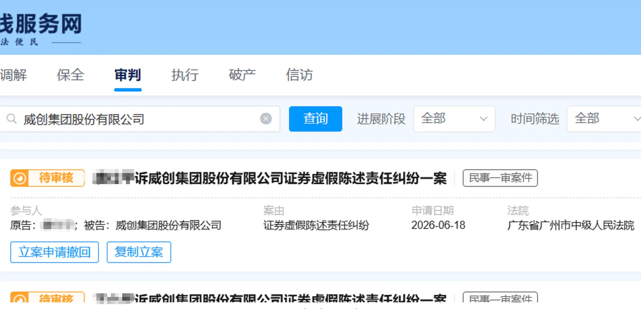
Task: Click the 查询 search button
Action: click(x=315, y=119)
